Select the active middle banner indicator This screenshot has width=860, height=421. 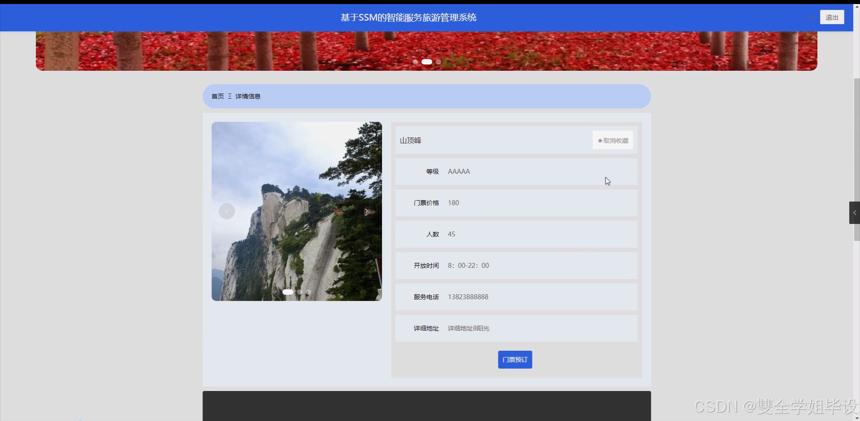tap(427, 62)
